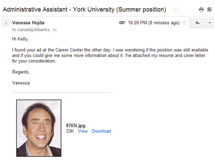Click the paperclip attachment icon
Viewport: 215px width, 162px height.
pyautogui.click(x=122, y=23)
